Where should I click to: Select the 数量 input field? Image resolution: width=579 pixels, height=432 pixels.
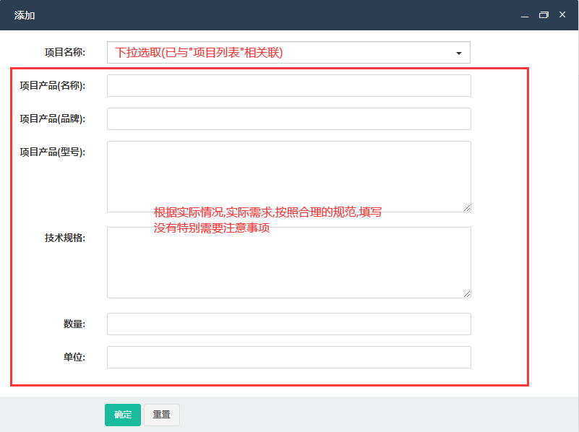click(288, 324)
